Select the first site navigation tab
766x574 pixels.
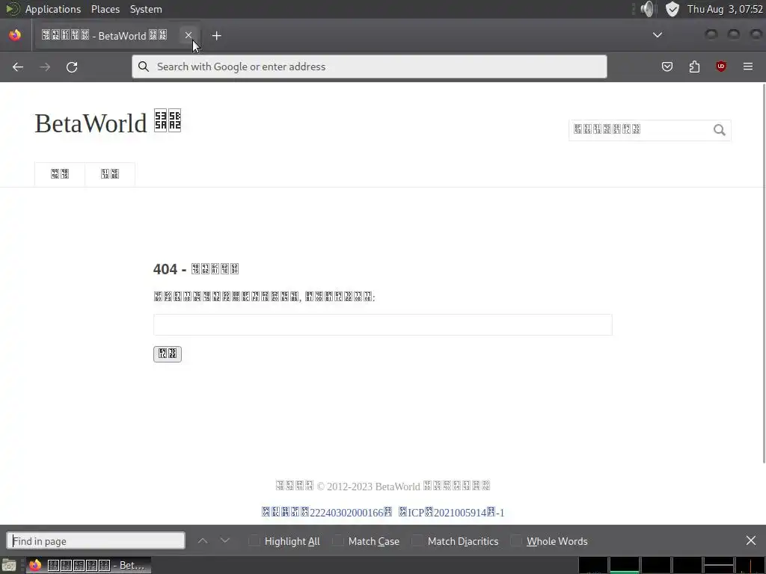coord(60,174)
